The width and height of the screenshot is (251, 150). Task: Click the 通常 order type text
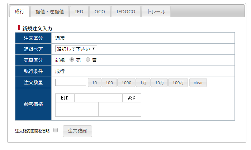(60, 38)
